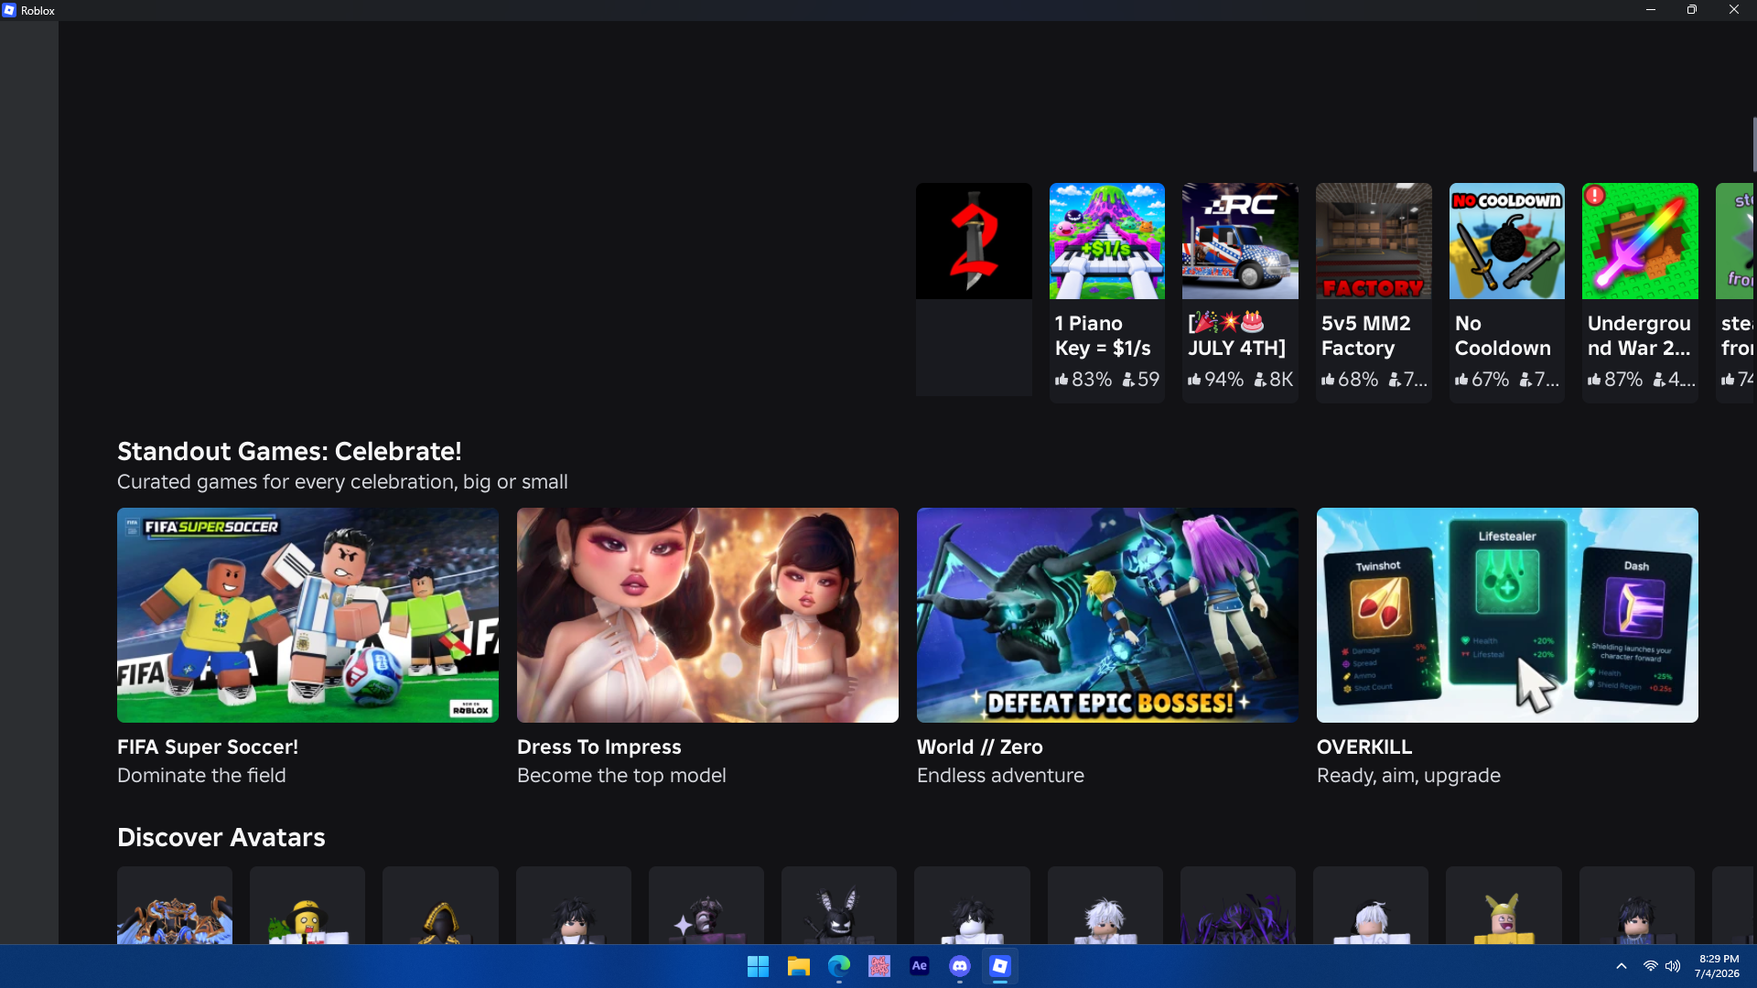Click the Windows Start button
The image size is (1757, 988).
coord(758,966)
